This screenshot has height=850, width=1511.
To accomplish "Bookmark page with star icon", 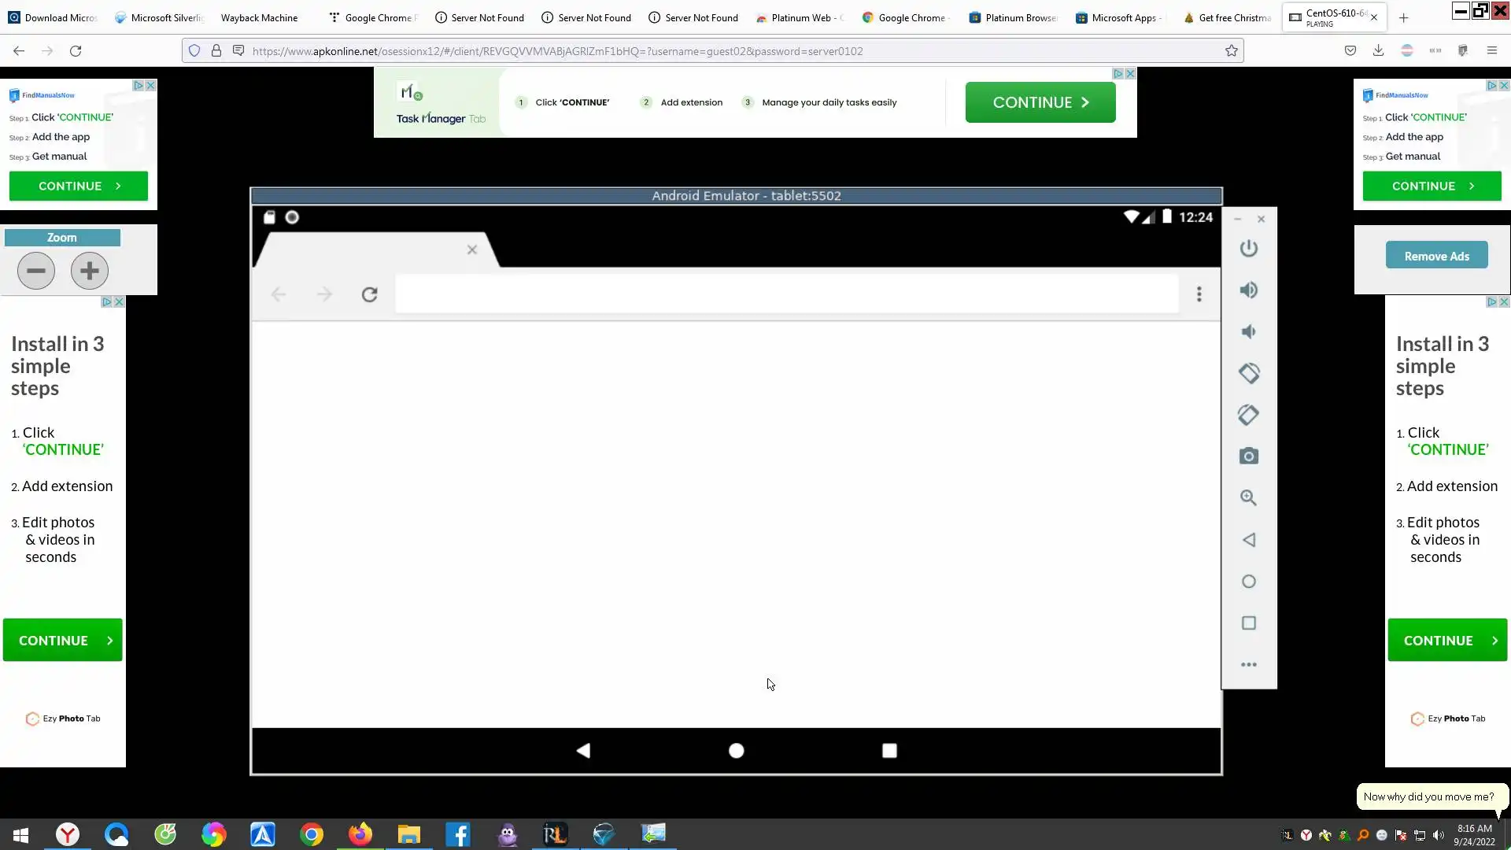I will point(1231,51).
